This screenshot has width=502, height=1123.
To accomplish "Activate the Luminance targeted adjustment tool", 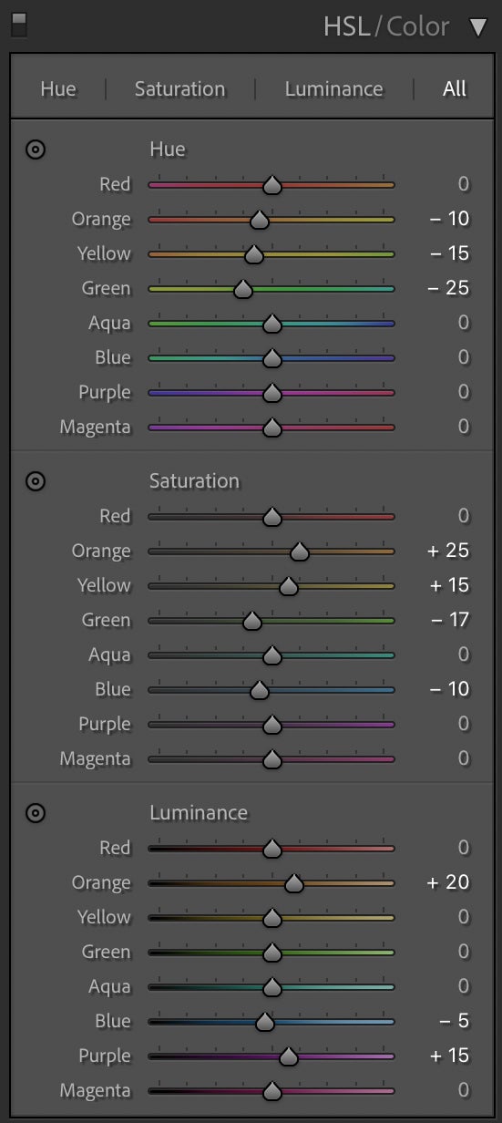I will [x=36, y=813].
